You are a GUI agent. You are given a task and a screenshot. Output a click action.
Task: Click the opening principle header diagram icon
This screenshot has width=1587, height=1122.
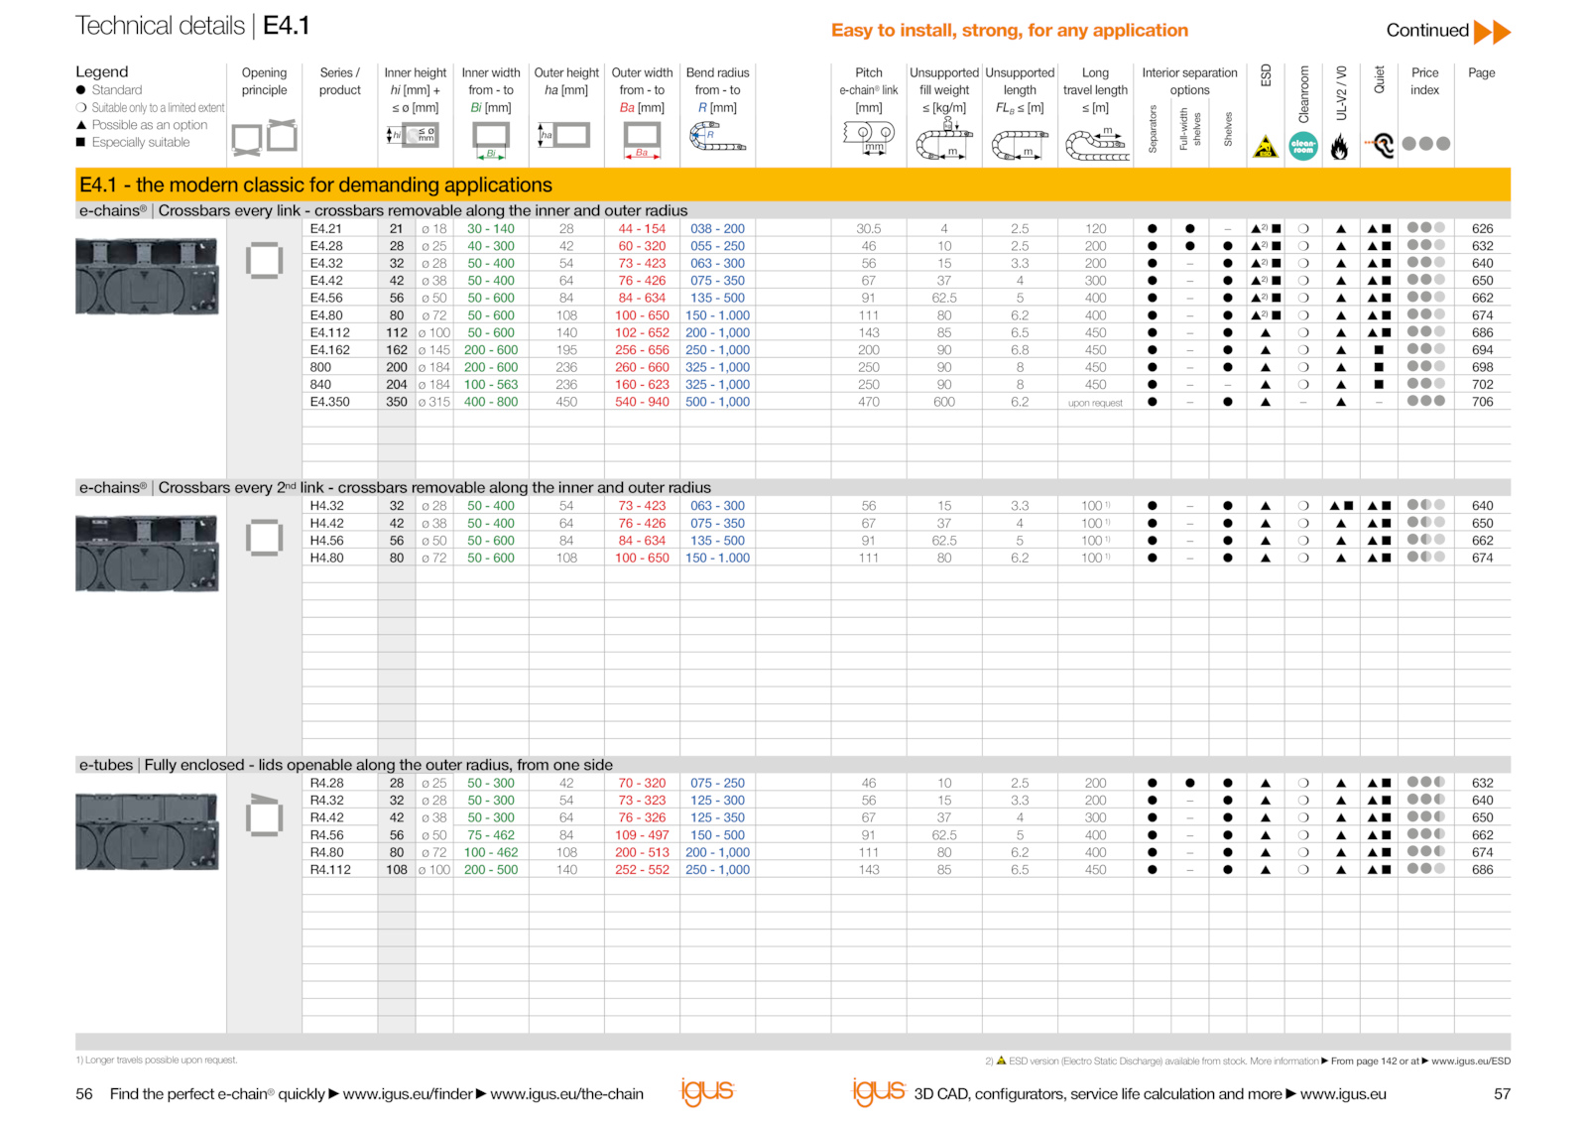coord(265,138)
